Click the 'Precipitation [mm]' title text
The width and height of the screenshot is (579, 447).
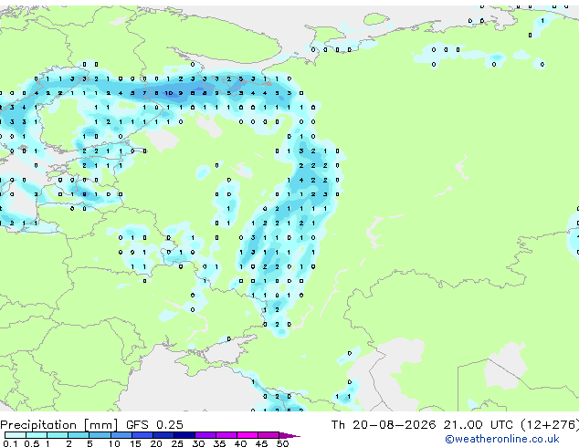59,425
